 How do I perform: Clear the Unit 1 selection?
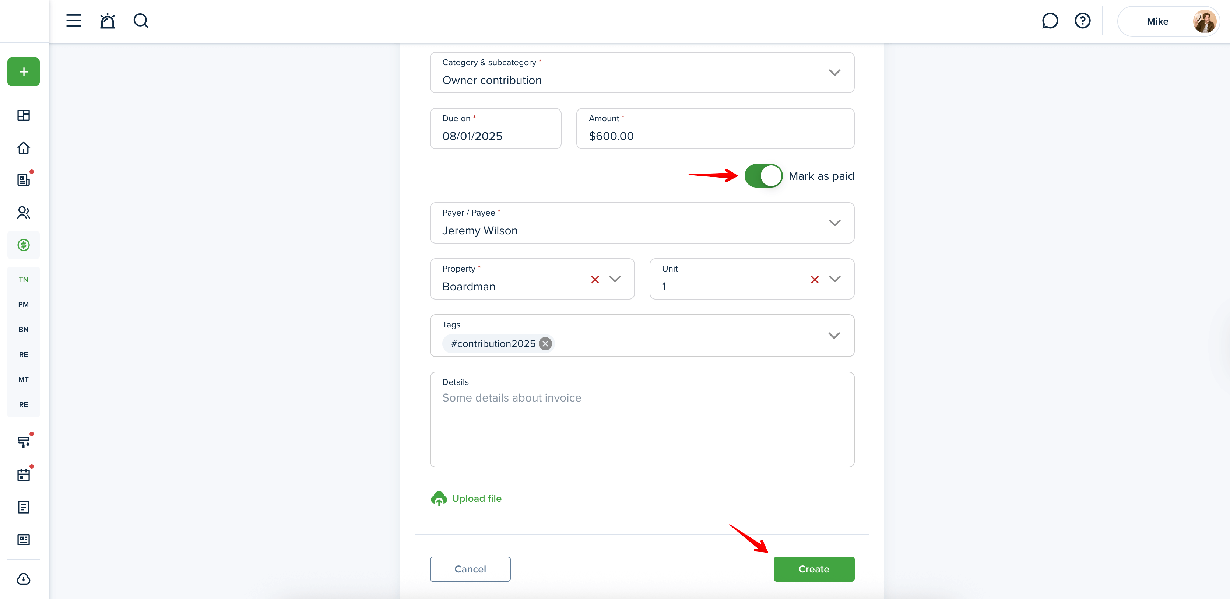(x=815, y=280)
